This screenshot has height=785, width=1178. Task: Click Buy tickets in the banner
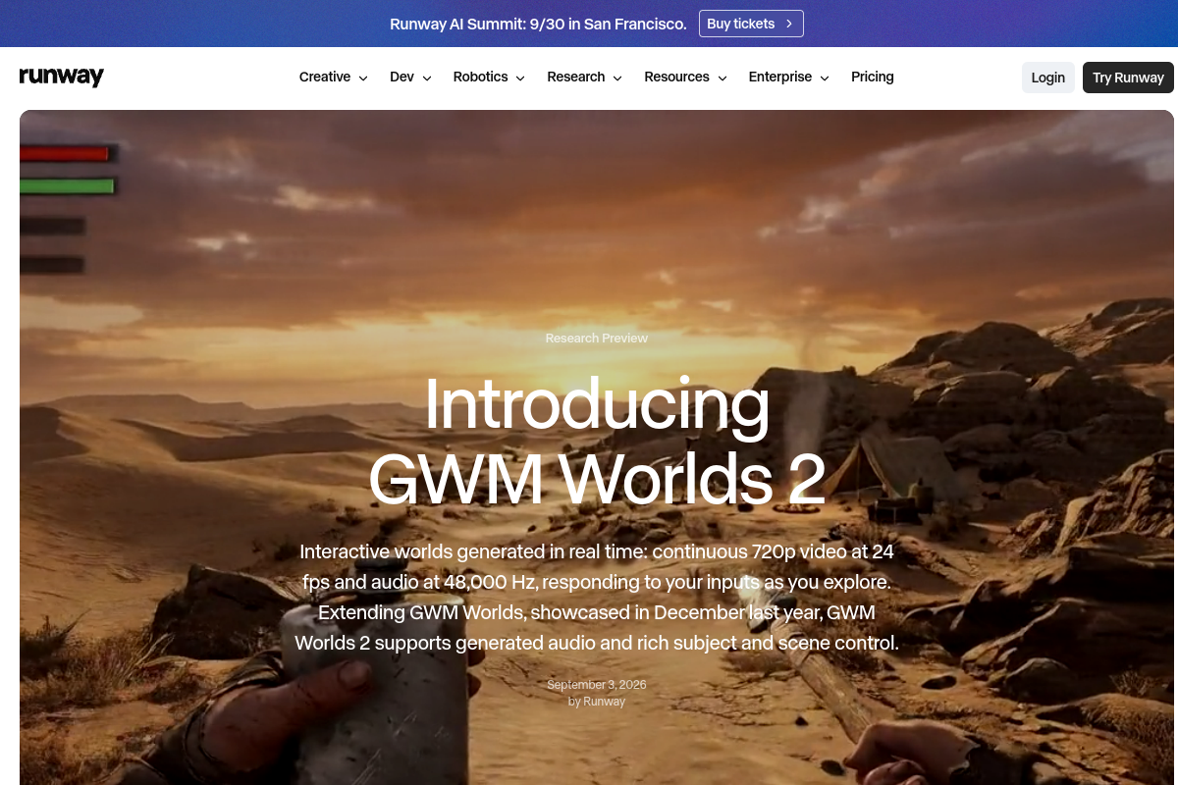click(751, 24)
